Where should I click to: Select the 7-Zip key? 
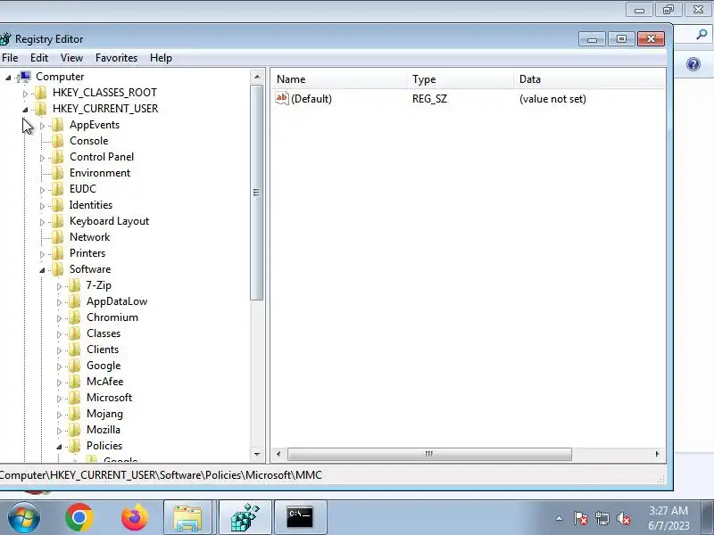(99, 285)
